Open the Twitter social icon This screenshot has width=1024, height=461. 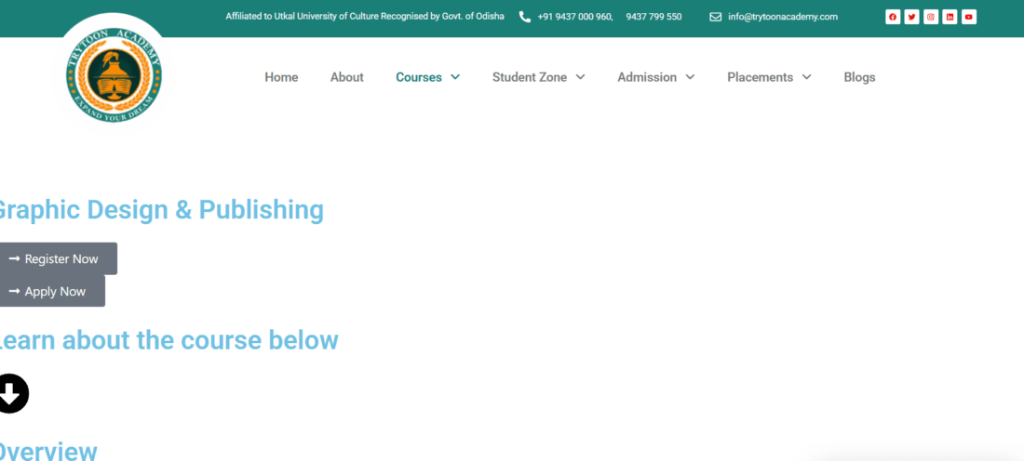coord(911,17)
